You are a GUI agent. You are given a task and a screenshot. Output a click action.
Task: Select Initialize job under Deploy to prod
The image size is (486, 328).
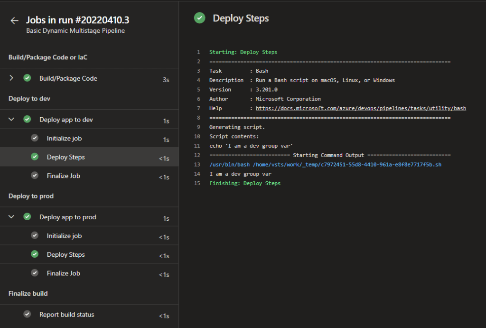click(64, 236)
